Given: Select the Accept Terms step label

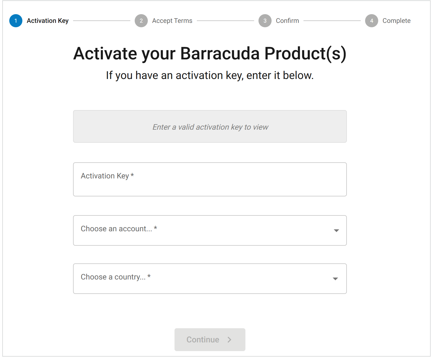Looking at the screenshot, I should 172,21.
